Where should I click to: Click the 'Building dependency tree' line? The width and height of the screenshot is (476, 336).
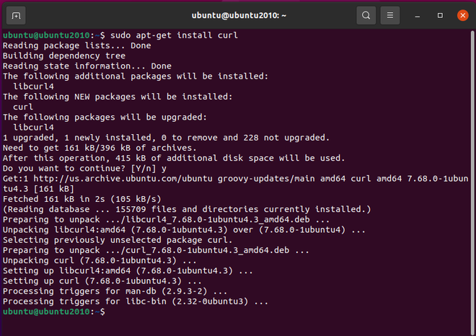coord(63,56)
